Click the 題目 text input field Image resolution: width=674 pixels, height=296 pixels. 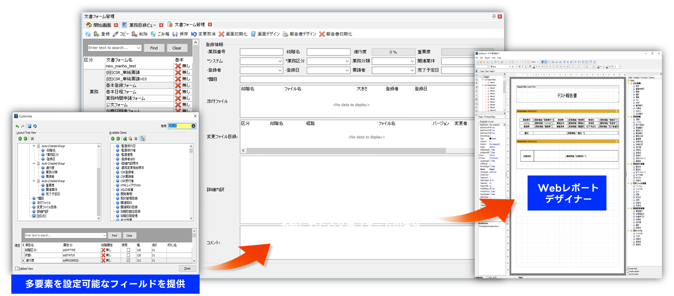tap(355, 79)
